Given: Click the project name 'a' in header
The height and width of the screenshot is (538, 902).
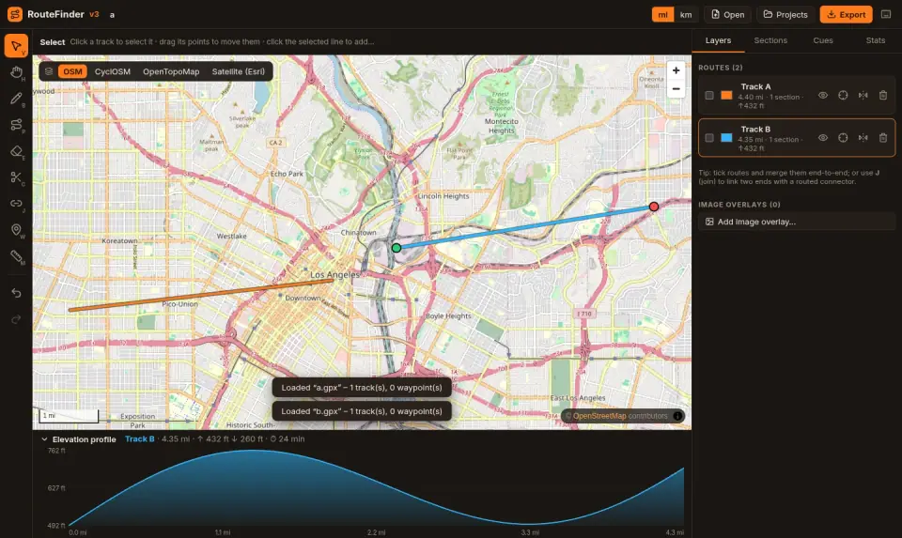Looking at the screenshot, I should 112,15.
